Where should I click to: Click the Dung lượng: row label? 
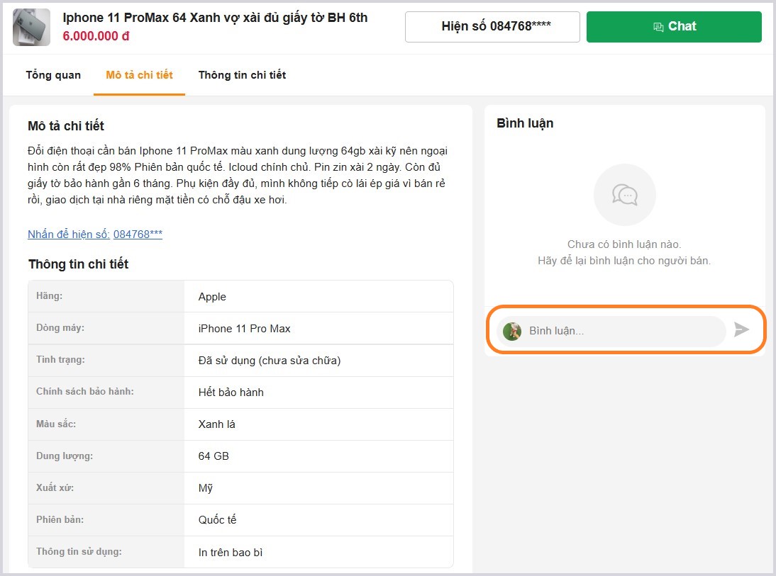click(x=65, y=456)
